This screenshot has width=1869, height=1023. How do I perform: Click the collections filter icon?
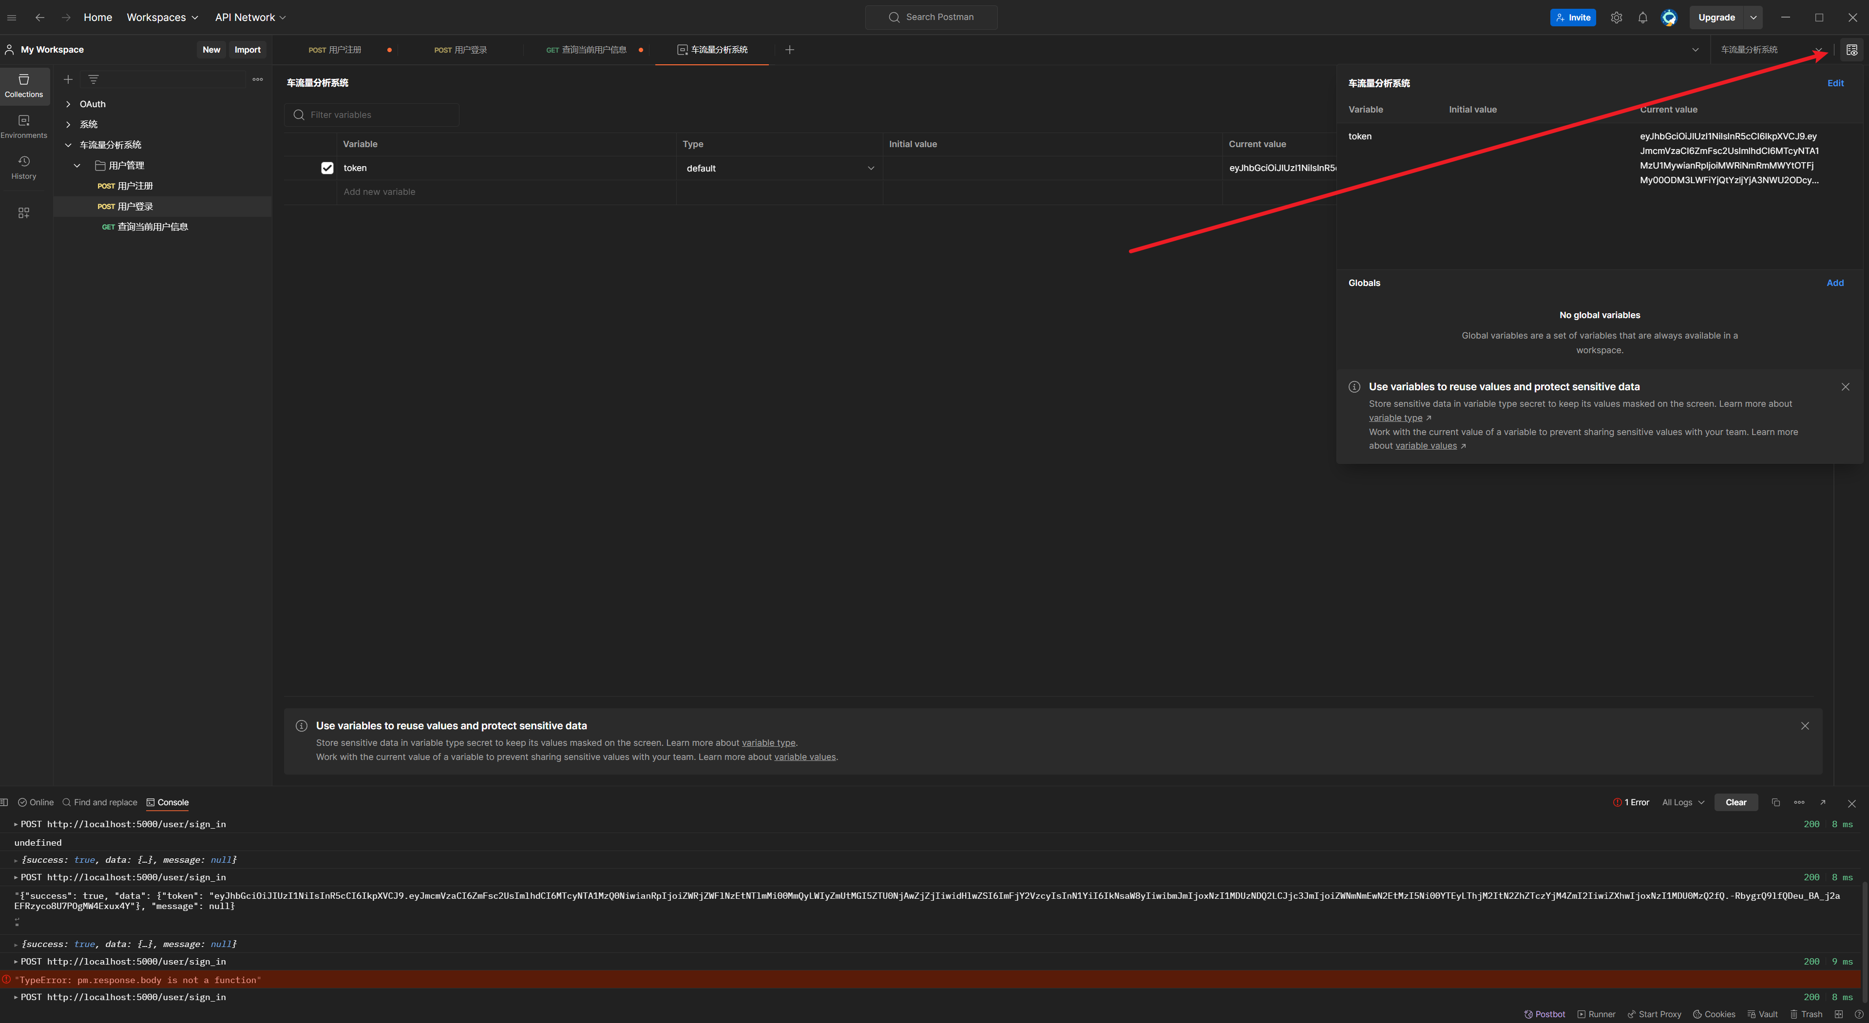pyautogui.click(x=93, y=79)
